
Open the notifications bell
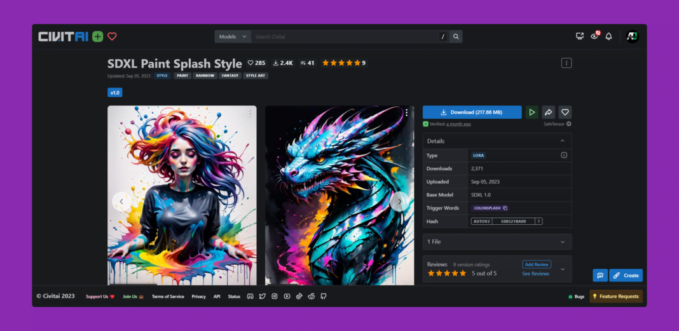pos(608,37)
